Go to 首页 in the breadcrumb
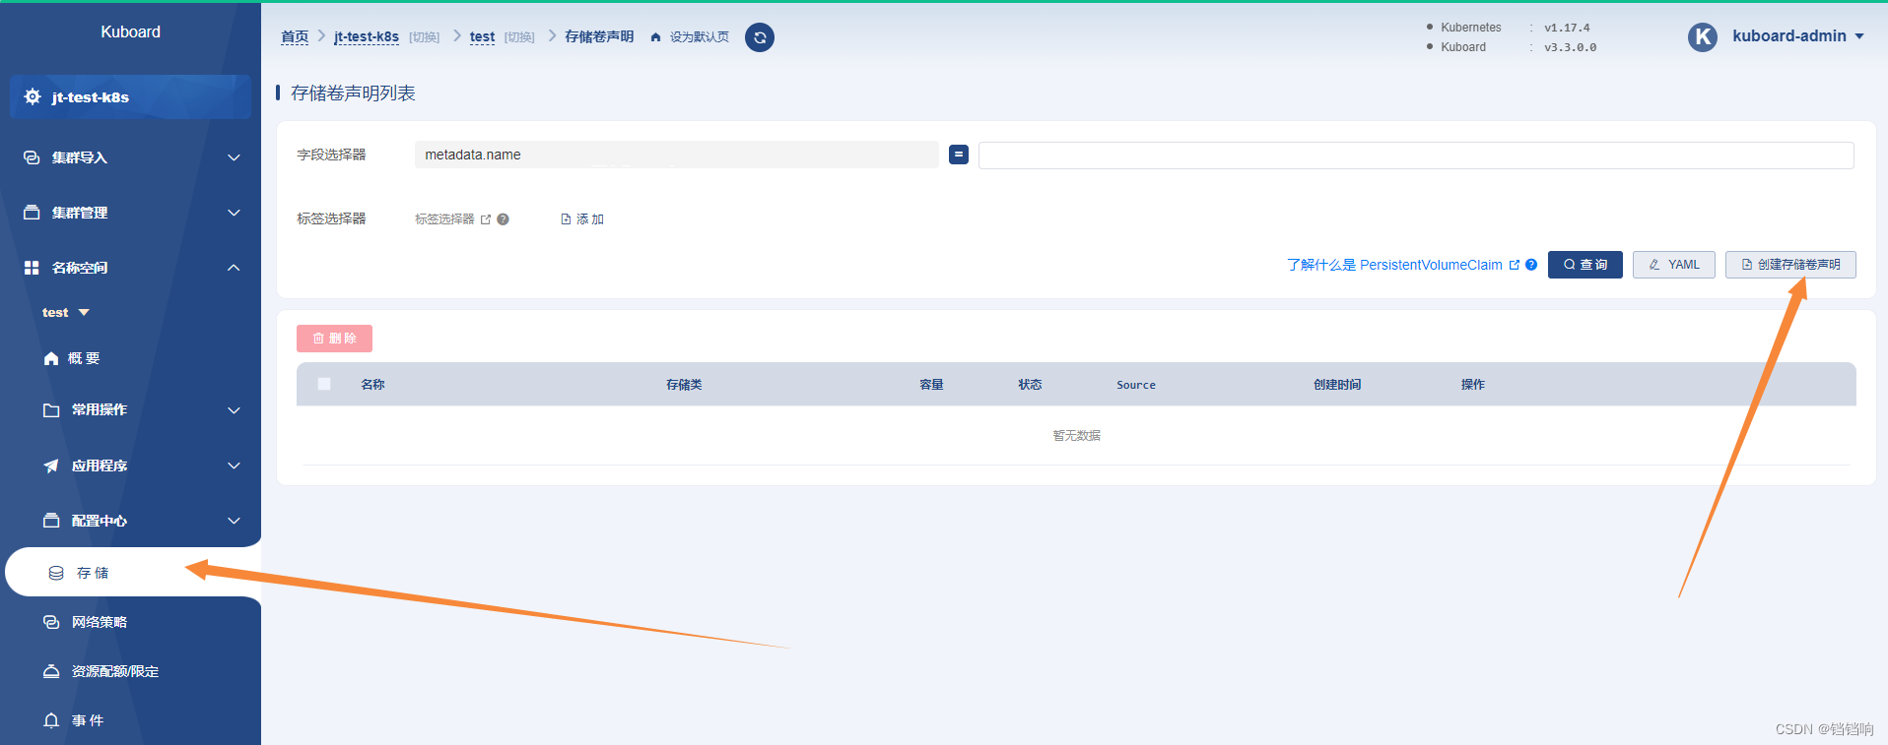The height and width of the screenshot is (745, 1888). [295, 37]
